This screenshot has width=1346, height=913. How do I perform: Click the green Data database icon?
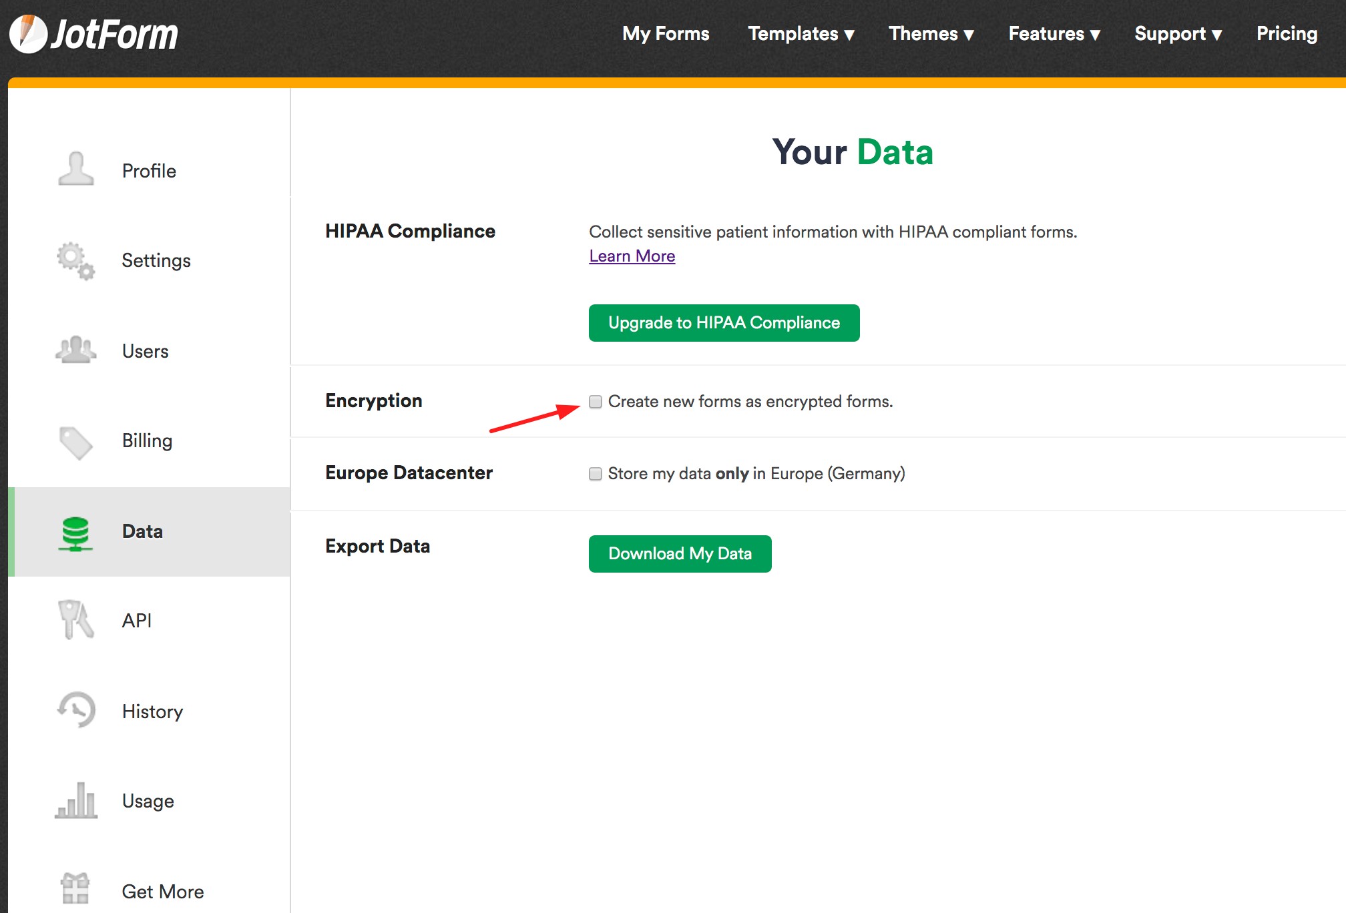coord(75,533)
